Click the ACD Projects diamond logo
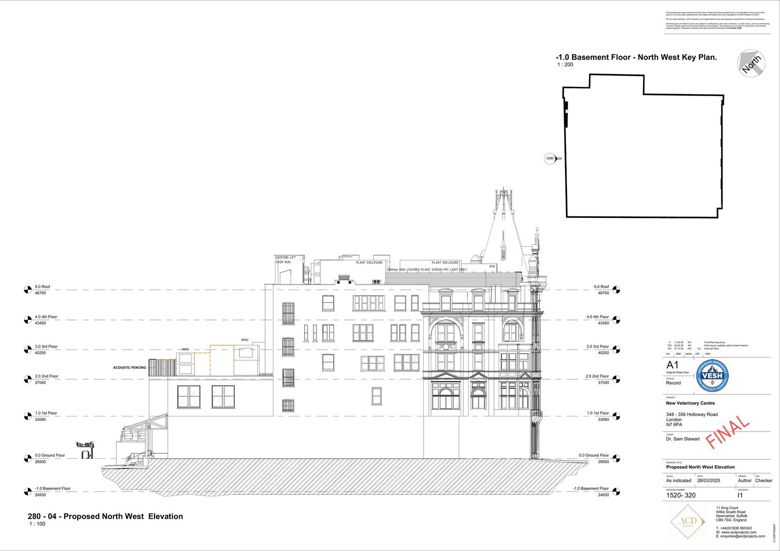This screenshot has height=551, width=780. 688,523
